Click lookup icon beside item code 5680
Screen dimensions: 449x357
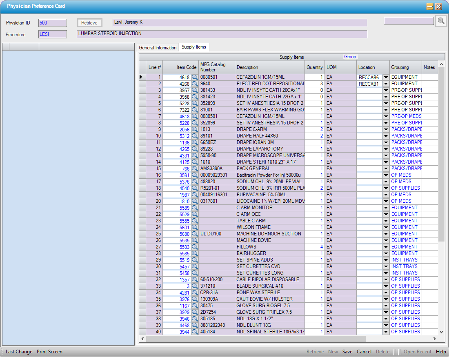pos(195,234)
